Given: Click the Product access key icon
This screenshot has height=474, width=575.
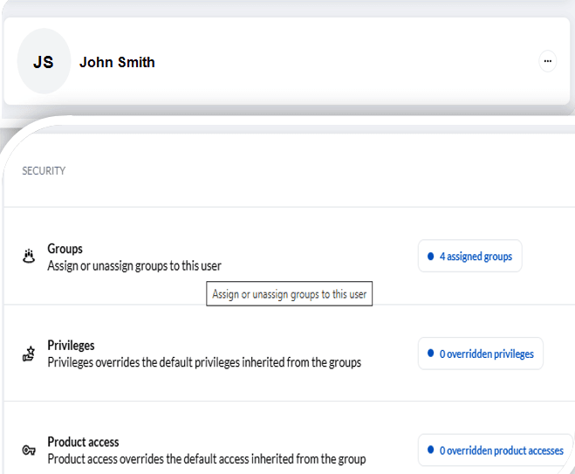Looking at the screenshot, I should point(29,450).
